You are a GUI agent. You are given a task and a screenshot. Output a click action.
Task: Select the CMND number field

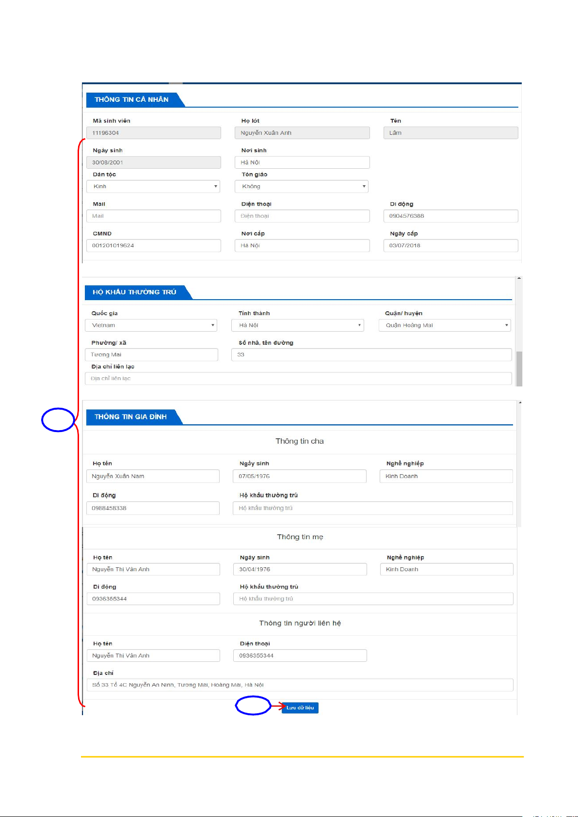click(x=153, y=246)
